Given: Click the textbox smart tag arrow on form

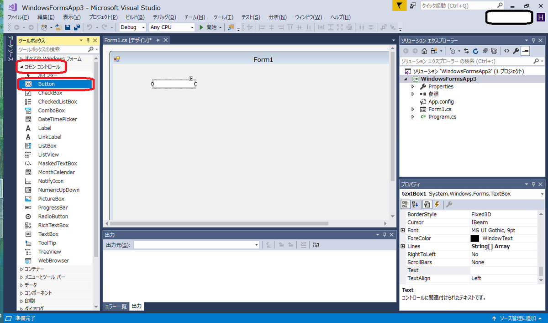Looking at the screenshot, I should click(x=191, y=79).
